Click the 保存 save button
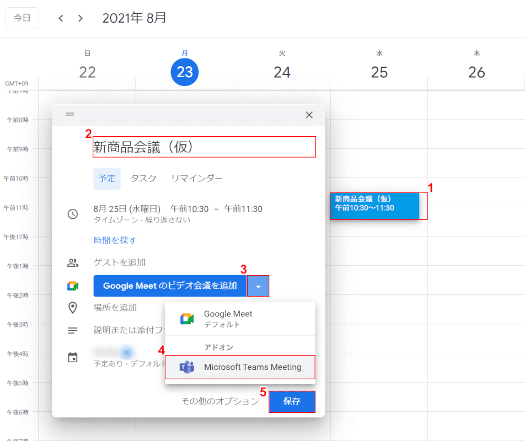 click(x=292, y=401)
